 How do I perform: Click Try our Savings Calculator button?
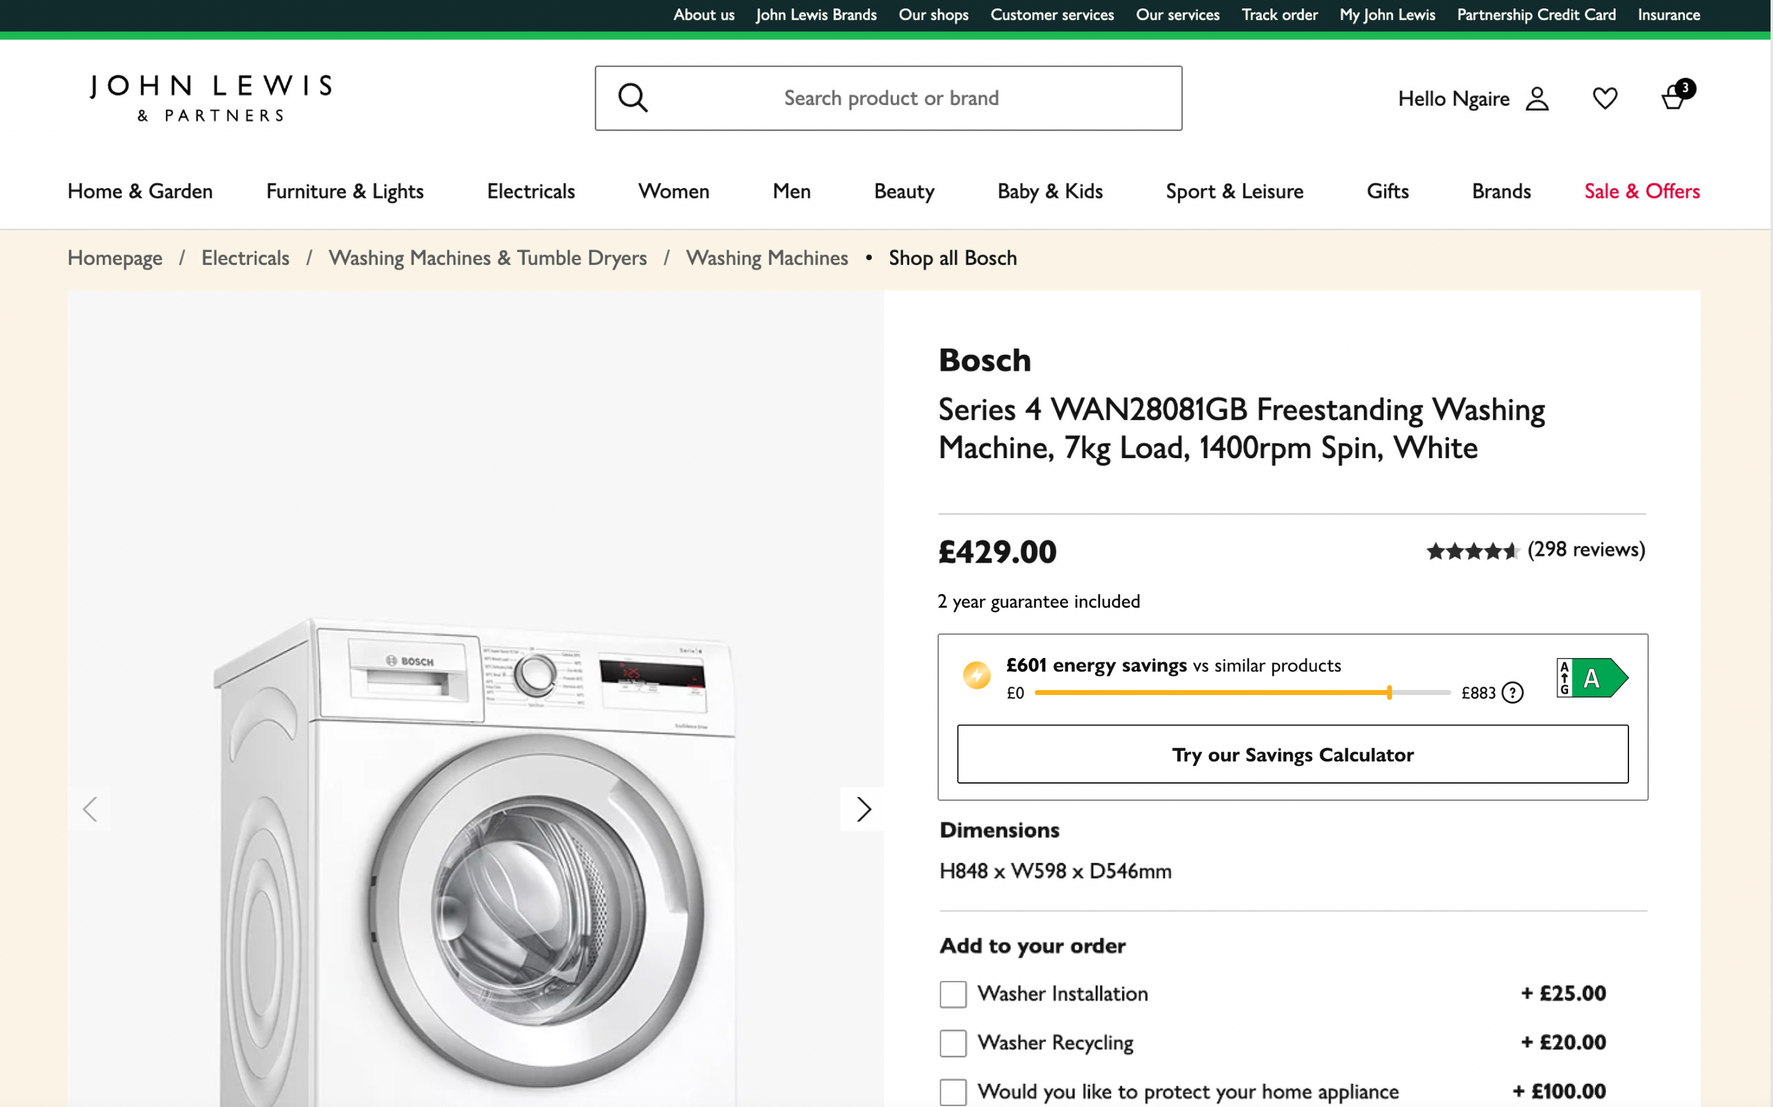[x=1292, y=754]
